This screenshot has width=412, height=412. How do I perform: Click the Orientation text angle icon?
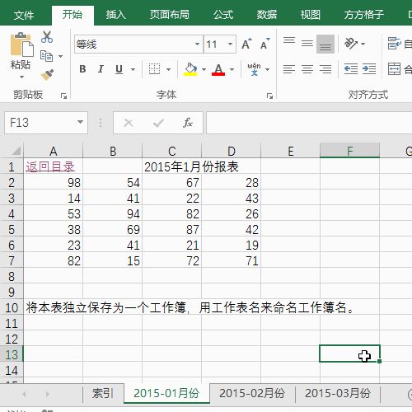pyautogui.click(x=351, y=44)
